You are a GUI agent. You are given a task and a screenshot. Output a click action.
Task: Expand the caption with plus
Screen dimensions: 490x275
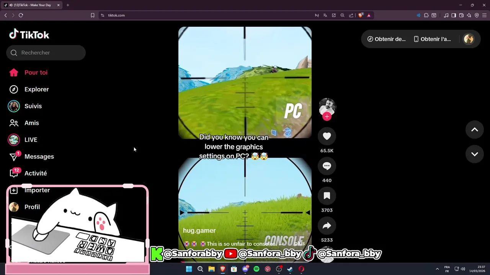tap(299, 243)
